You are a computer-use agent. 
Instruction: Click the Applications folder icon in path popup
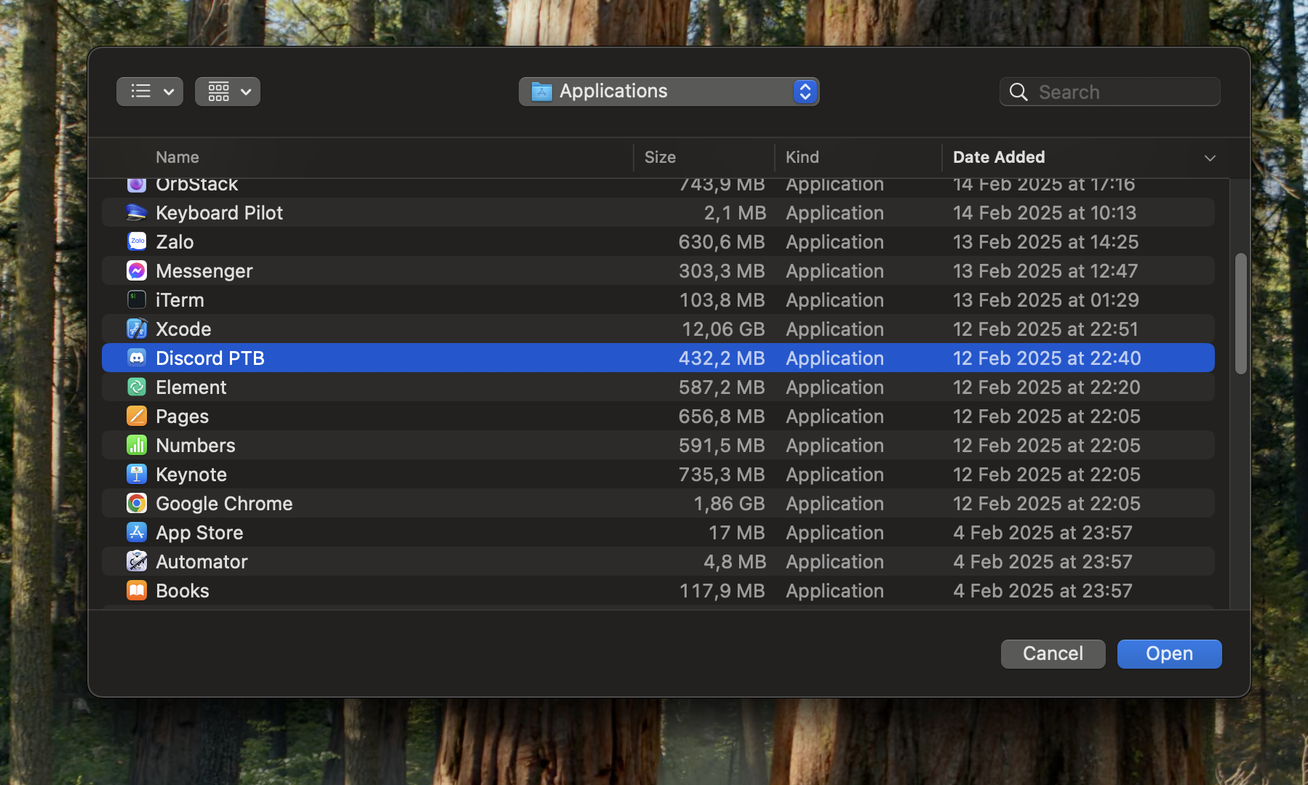click(542, 92)
